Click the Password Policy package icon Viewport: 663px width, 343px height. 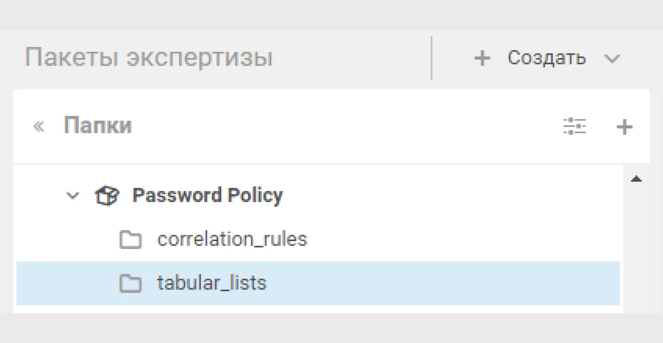(x=107, y=195)
